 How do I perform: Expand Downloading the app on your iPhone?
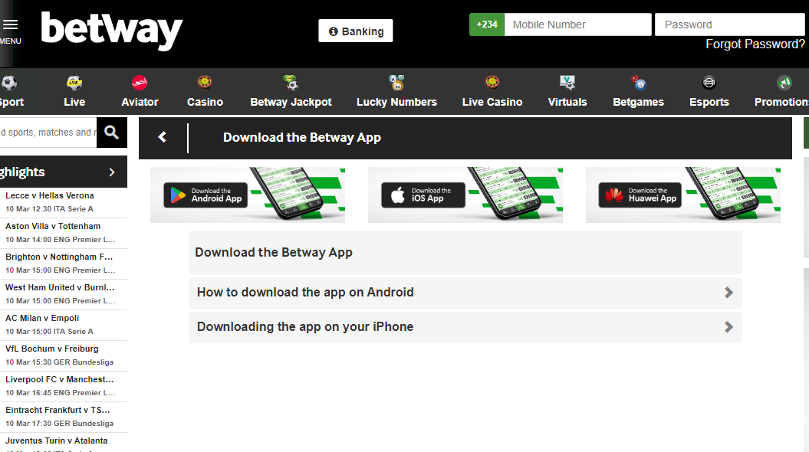465,327
